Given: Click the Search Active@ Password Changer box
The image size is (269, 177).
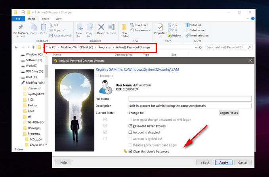Looking at the screenshot, I should coord(229,47).
